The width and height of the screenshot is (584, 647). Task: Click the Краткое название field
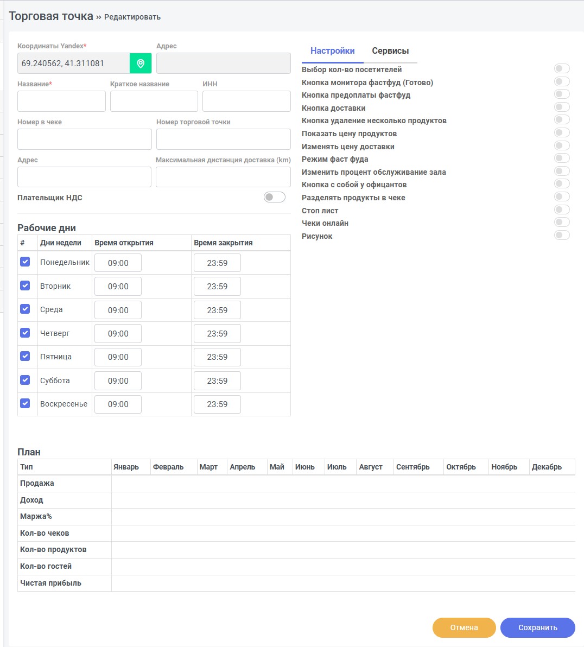[x=154, y=101]
